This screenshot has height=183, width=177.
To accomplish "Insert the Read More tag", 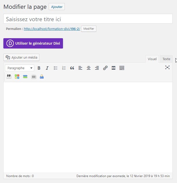I will click(113, 68).
